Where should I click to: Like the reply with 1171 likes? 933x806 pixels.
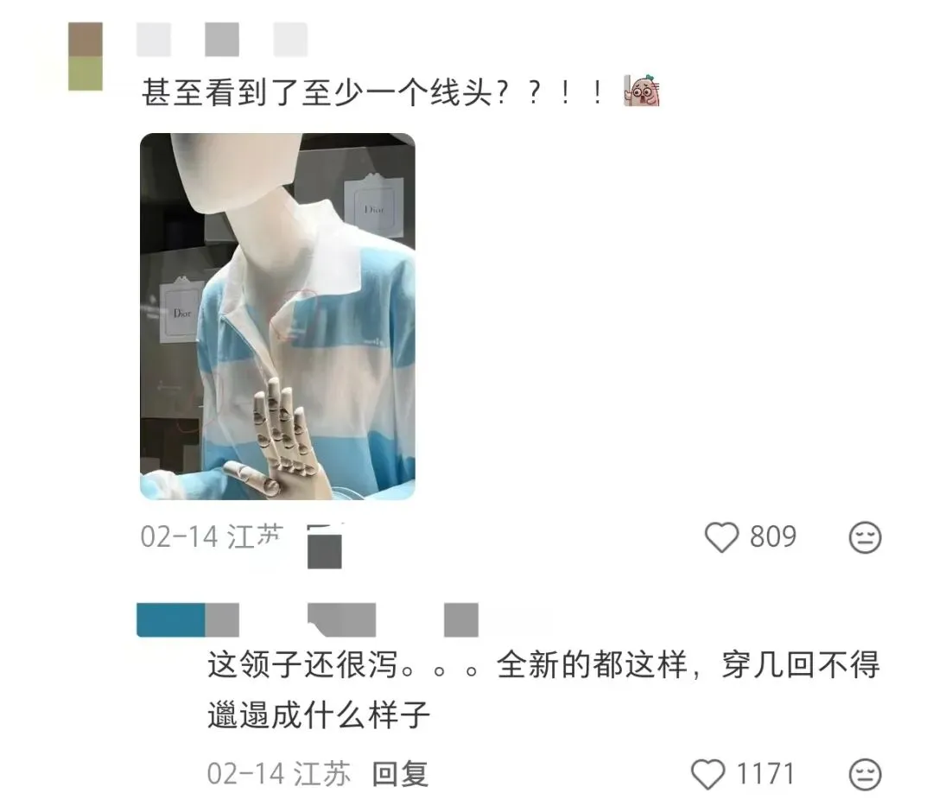708,774
